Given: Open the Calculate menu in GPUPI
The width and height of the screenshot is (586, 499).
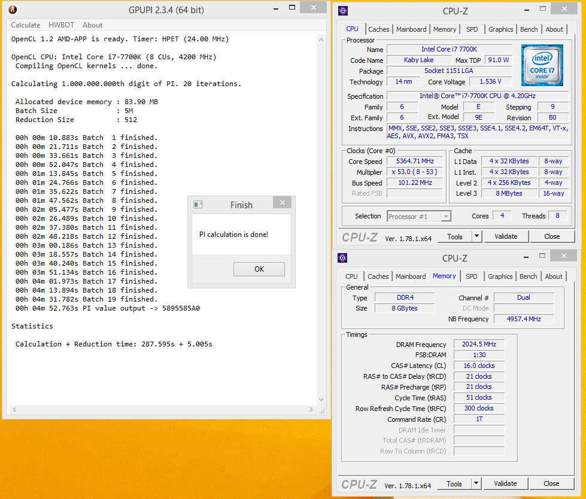Looking at the screenshot, I should click(25, 25).
